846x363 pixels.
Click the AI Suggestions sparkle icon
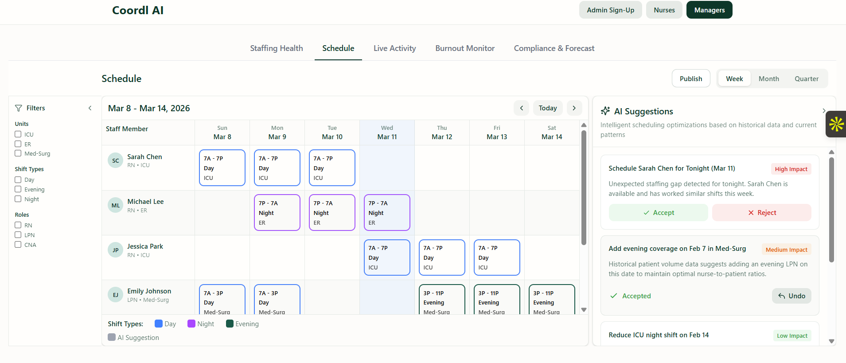coord(605,111)
